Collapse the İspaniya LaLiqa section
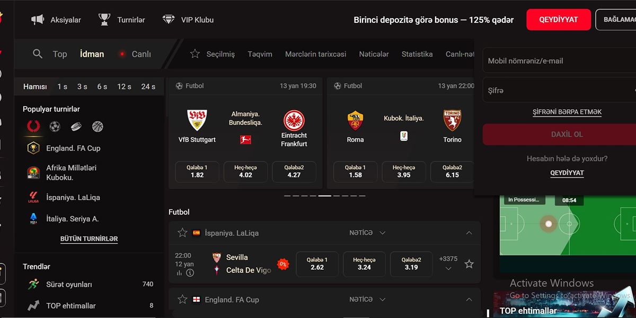Screen dimensions: 636x318 point(469,233)
